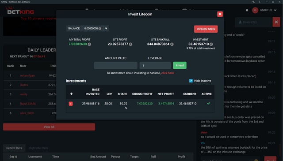Close the chat panel with red X
This screenshot has height=161, width=283.
point(276,22)
